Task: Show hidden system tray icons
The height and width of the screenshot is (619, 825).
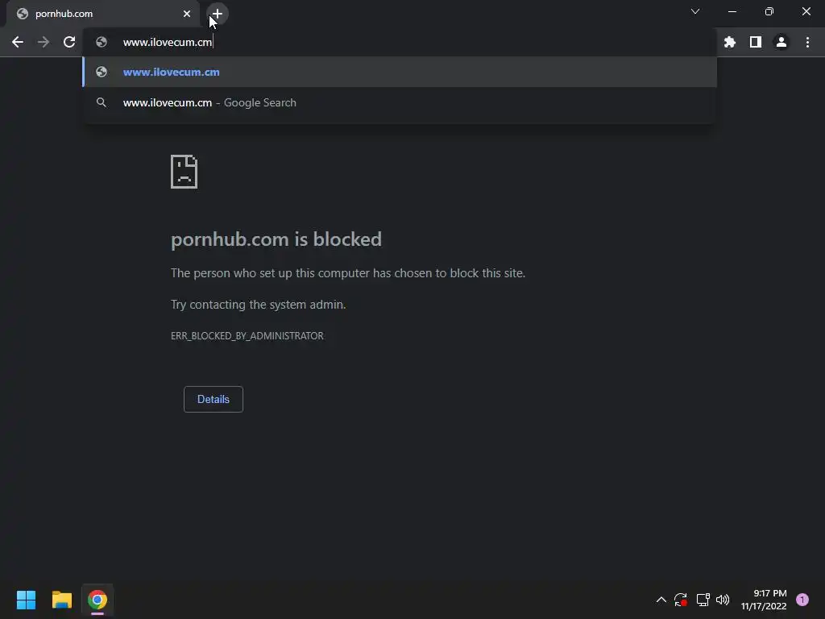Action: pyautogui.click(x=661, y=600)
